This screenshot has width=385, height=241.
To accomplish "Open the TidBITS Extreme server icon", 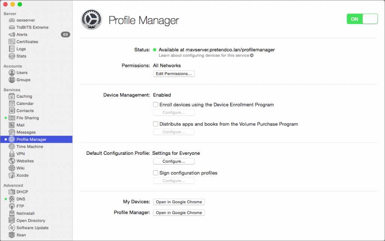I will pos(12,27).
